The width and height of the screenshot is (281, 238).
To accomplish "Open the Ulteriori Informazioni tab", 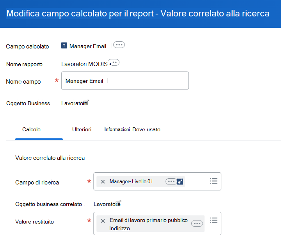I will click(101, 129).
